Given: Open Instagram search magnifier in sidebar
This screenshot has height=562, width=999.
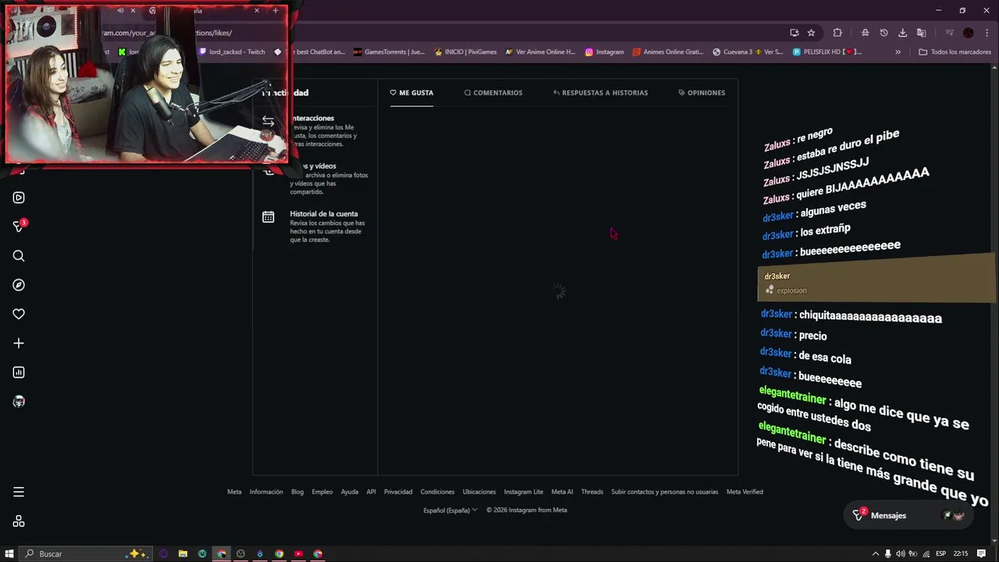Looking at the screenshot, I should [x=19, y=256].
